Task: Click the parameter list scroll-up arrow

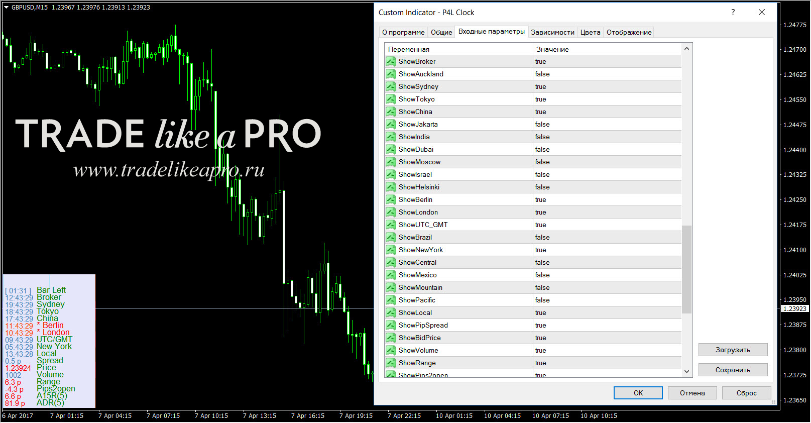Action: (x=686, y=49)
